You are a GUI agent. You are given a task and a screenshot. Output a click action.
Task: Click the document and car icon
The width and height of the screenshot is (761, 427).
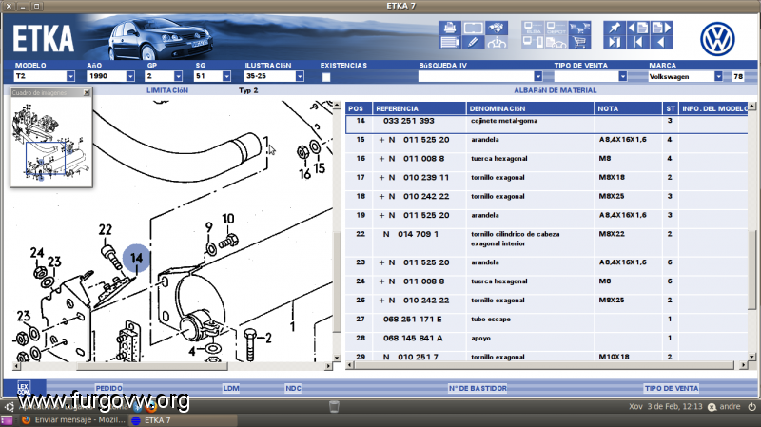556,43
